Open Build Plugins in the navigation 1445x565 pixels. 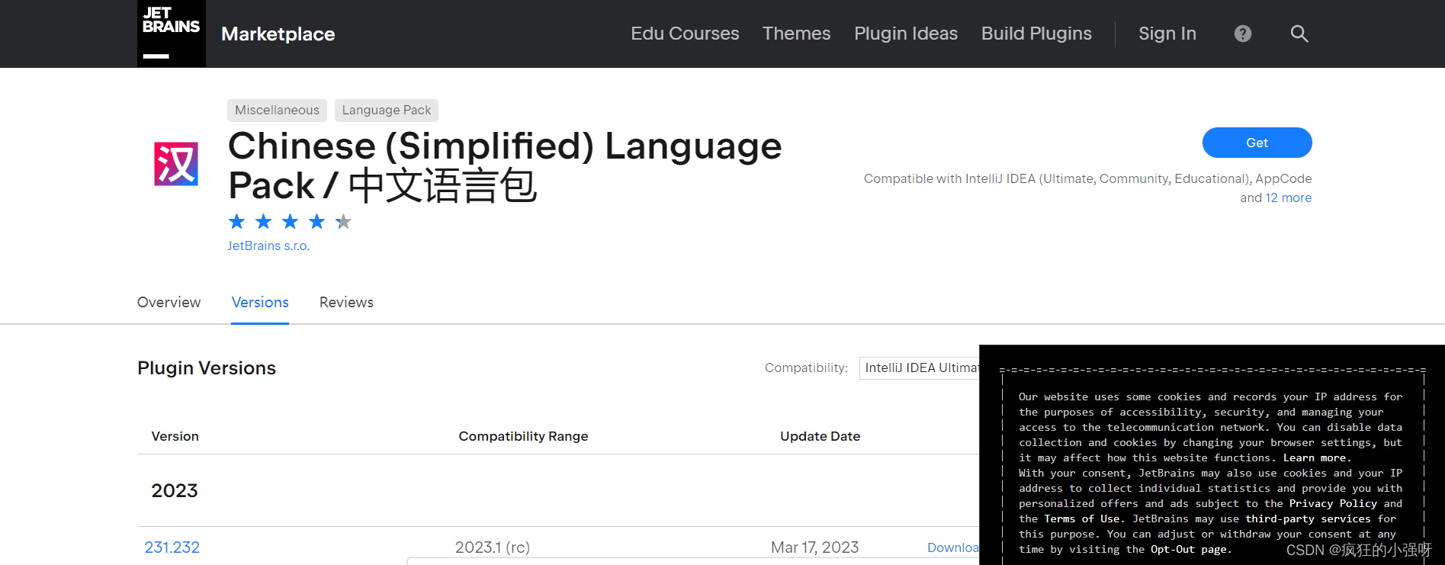pyautogui.click(x=1036, y=34)
